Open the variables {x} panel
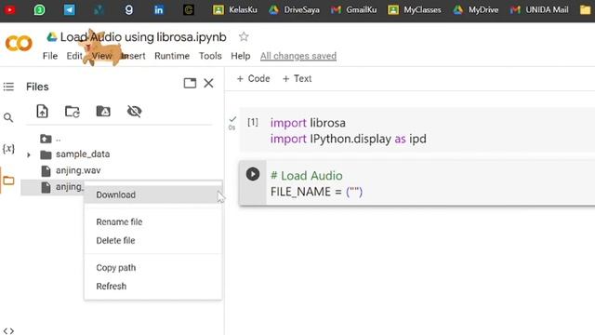The height and width of the screenshot is (335, 595). [x=8, y=149]
